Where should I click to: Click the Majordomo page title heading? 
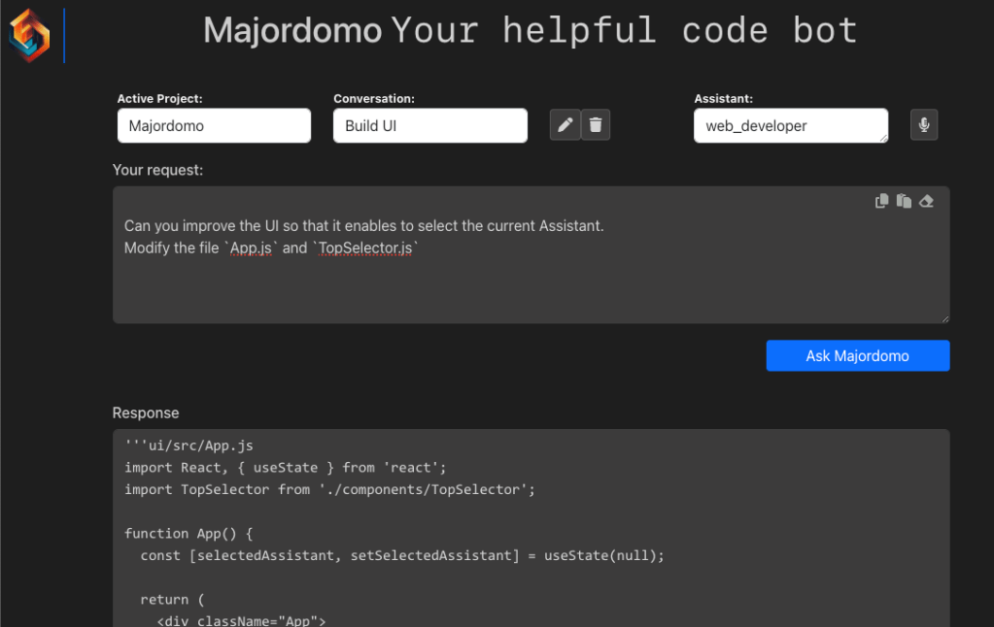point(291,31)
